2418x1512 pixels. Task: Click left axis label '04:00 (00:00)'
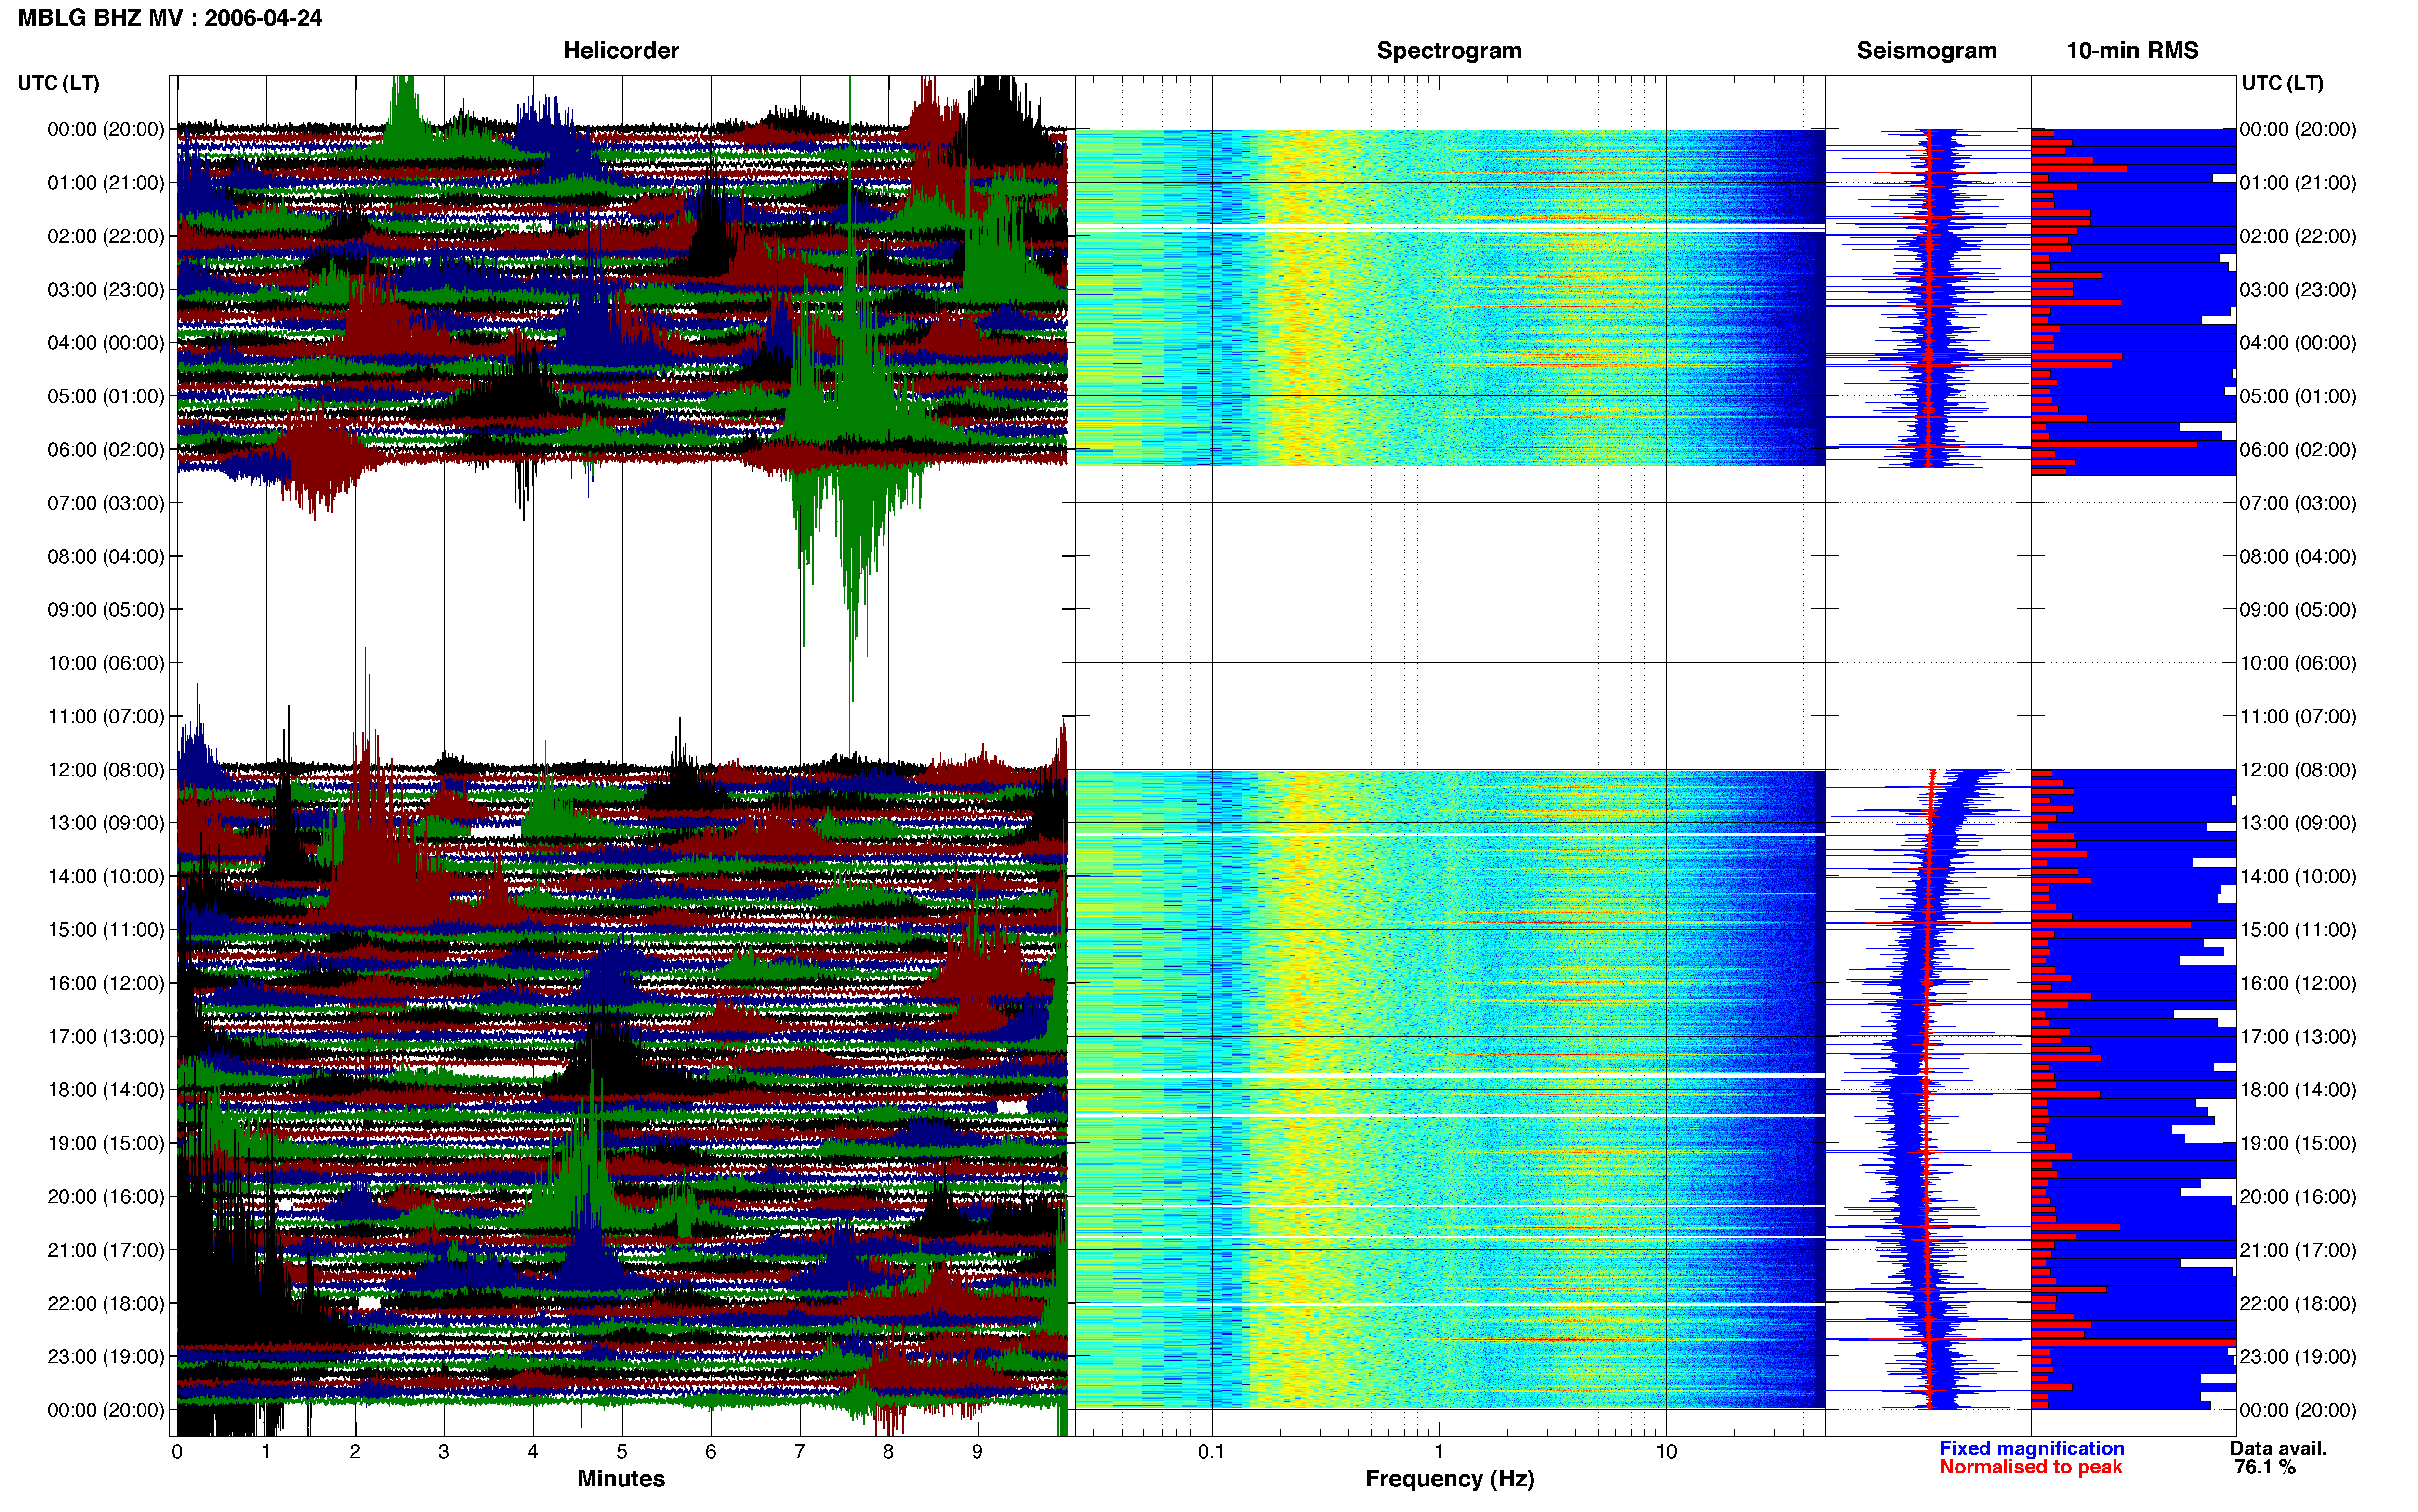click(x=106, y=342)
